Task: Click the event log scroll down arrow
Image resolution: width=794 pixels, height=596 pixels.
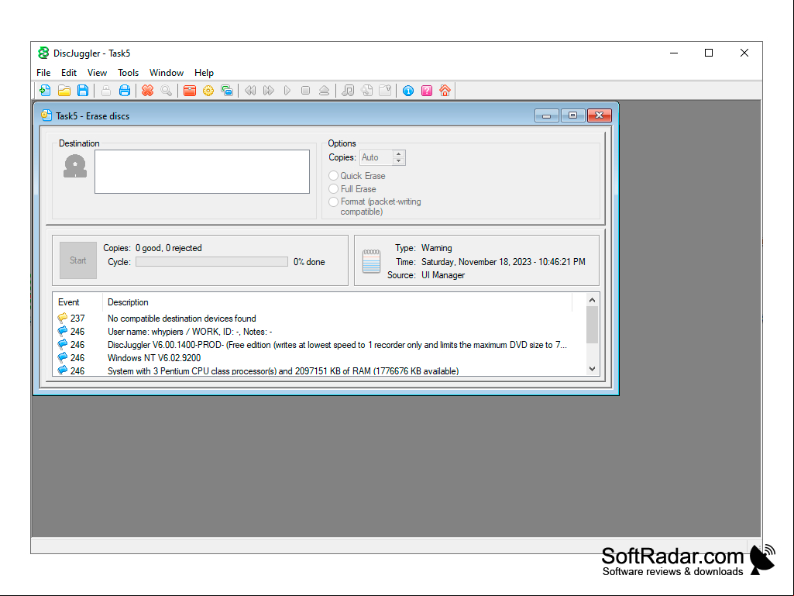Action: [x=592, y=369]
